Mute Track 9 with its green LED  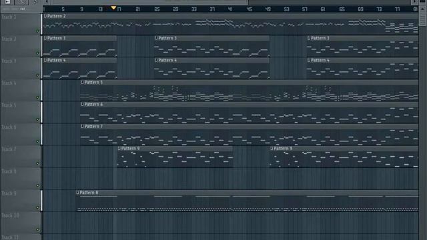coord(38,207)
